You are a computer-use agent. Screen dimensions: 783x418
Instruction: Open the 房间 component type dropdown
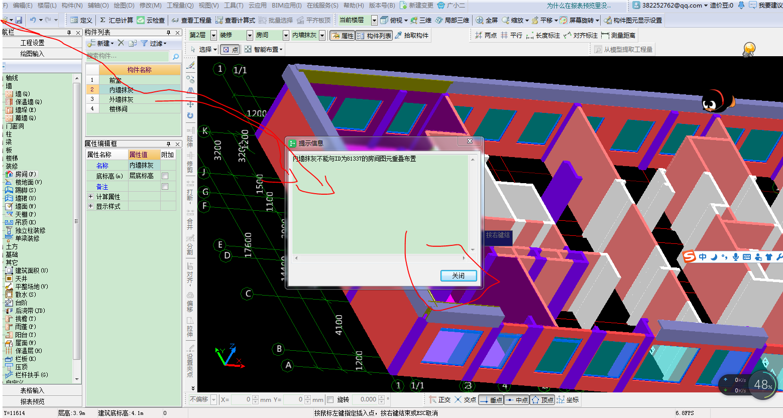click(x=286, y=35)
